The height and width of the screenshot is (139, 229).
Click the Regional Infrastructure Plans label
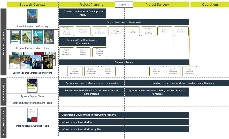click(x=32, y=48)
